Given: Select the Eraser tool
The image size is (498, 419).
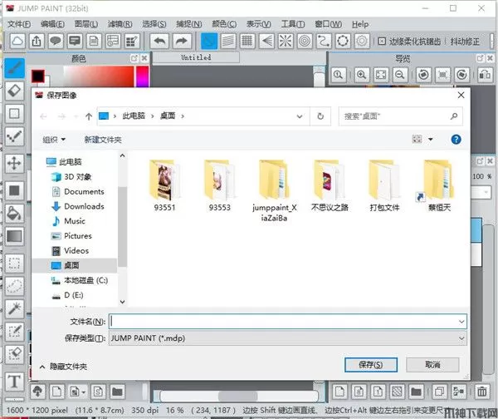Looking at the screenshot, I should (x=14, y=90).
